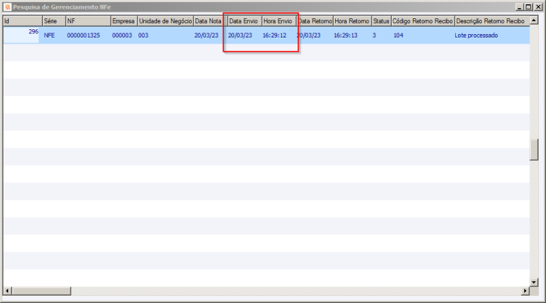Minimize the Pesquisa de Gerenciamento NFe window
546x303 pixels.
tap(519, 7)
